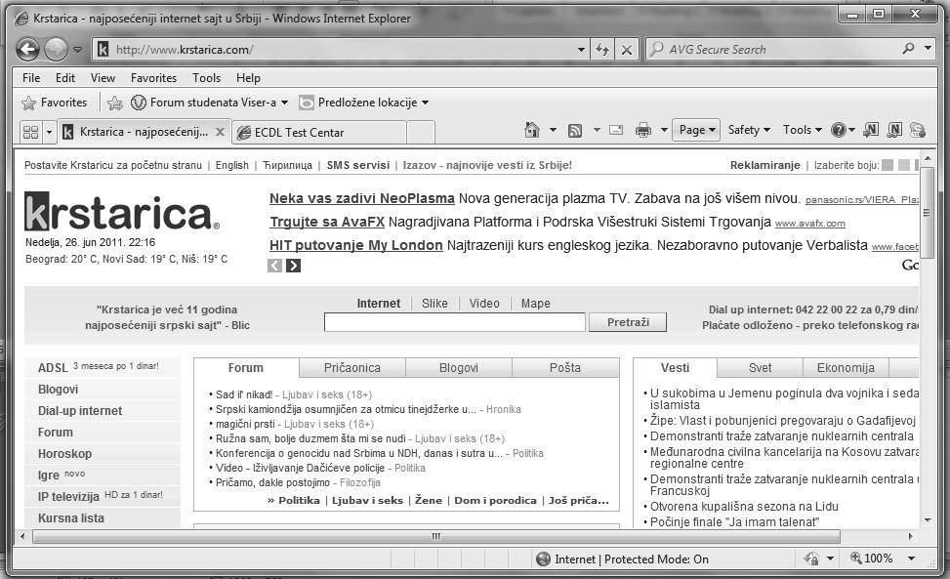Click the Krstarica search text field
The height and width of the screenshot is (579, 950).
tap(455, 322)
